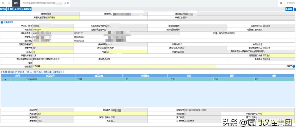Tick the checkbox next to 归类查看

tap(62, 72)
